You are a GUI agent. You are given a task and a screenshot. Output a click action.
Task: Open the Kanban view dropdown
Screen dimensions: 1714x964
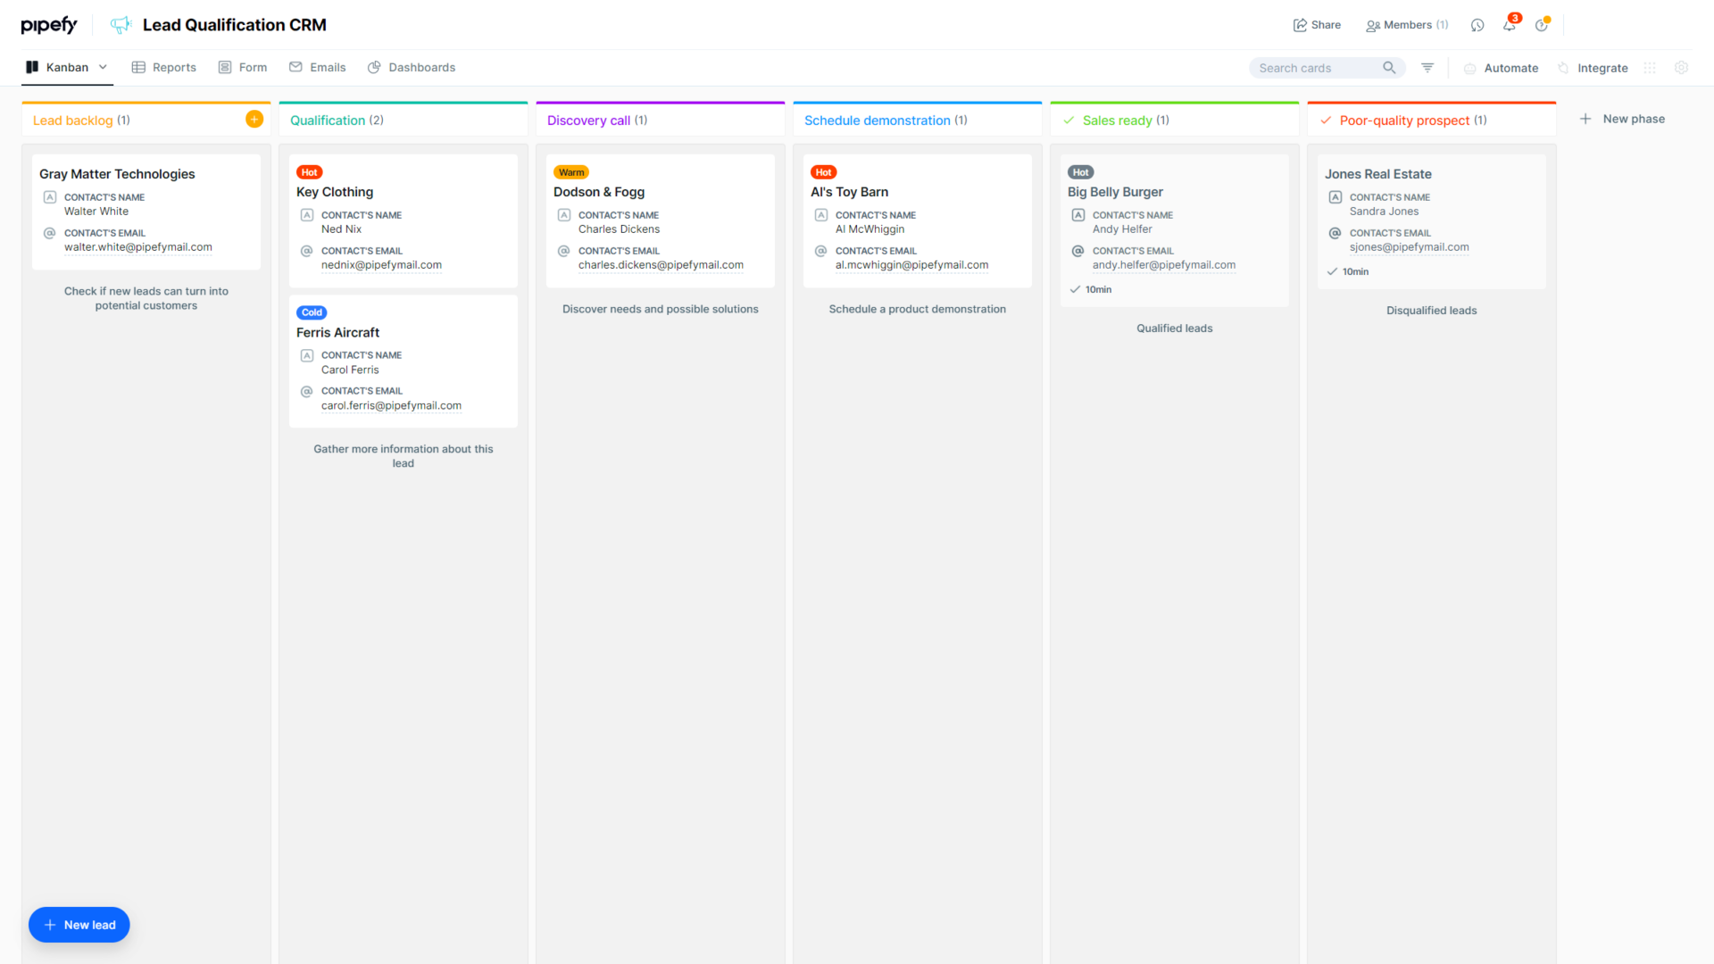104,67
